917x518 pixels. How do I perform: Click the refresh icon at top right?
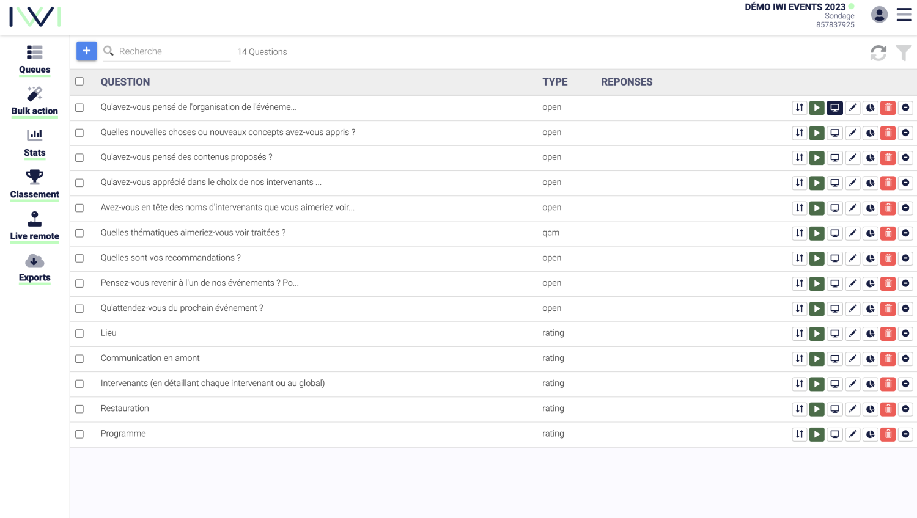[x=878, y=53]
